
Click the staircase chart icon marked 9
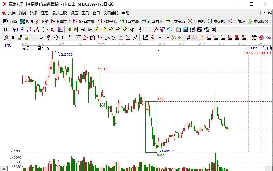coord(37,30)
